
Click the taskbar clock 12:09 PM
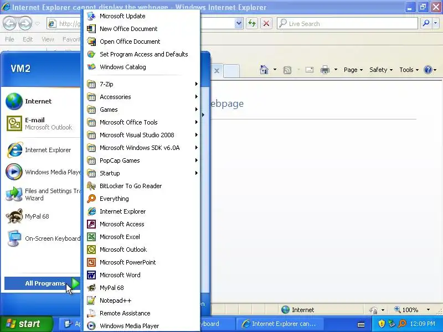coord(423,324)
